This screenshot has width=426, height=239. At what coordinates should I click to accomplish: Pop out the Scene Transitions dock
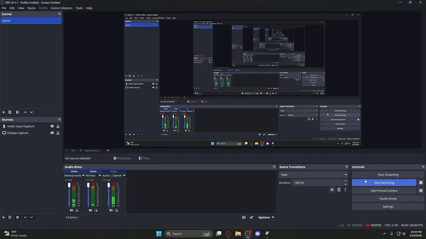click(x=346, y=167)
